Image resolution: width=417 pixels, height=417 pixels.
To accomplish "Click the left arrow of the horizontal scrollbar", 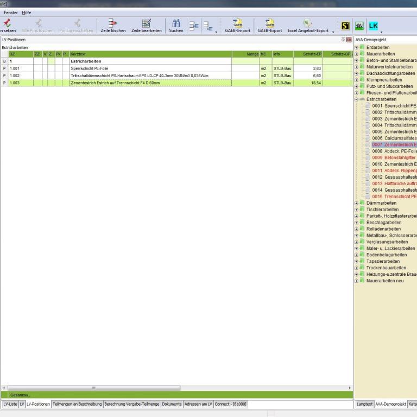I will [4, 388].
